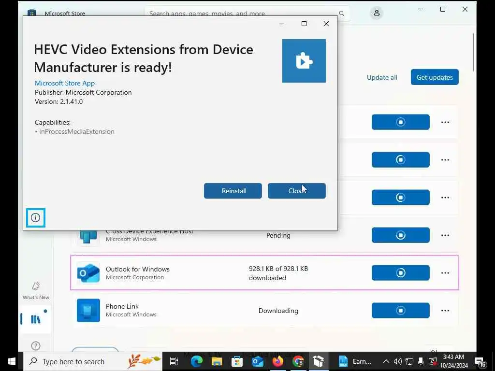This screenshot has width=495, height=371.
Task: Open network settings from the system tray
Action: [409, 361]
